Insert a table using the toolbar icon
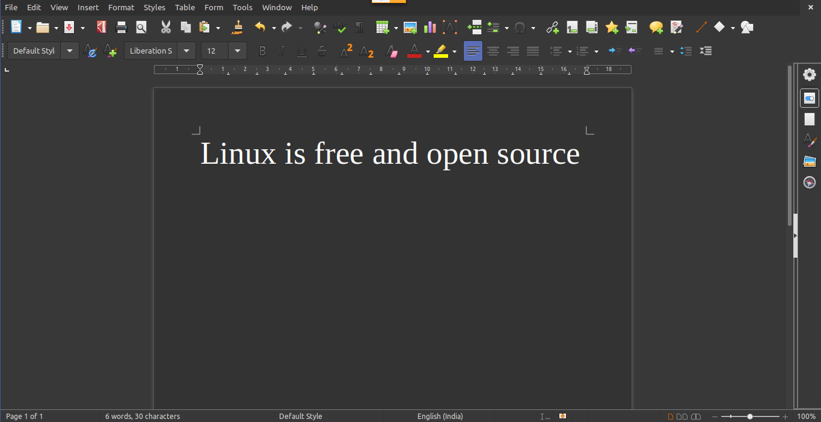This screenshot has width=821, height=422. point(383,27)
